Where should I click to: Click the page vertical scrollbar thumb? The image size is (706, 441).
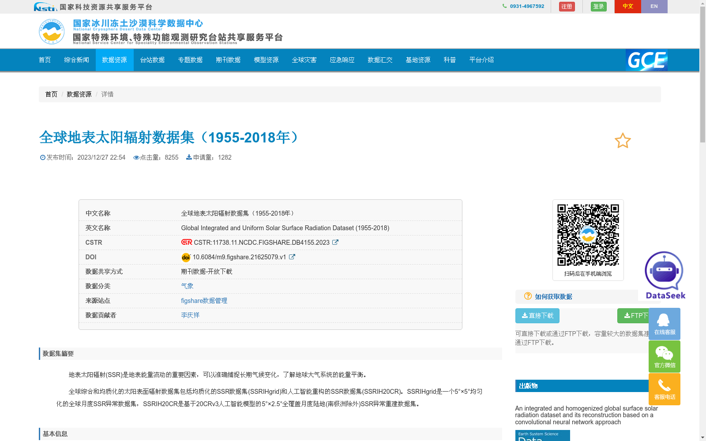(702, 74)
